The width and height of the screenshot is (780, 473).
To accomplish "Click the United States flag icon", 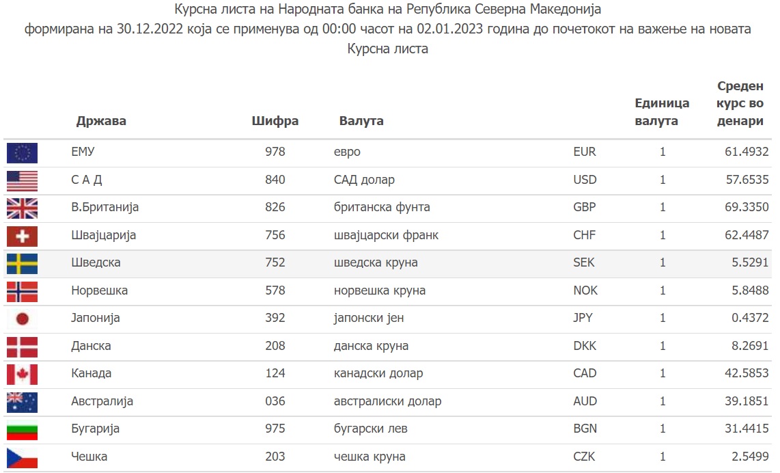I will tap(22, 181).
